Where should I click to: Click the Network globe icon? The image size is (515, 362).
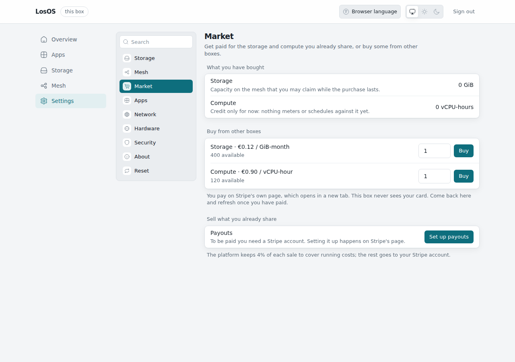127,115
